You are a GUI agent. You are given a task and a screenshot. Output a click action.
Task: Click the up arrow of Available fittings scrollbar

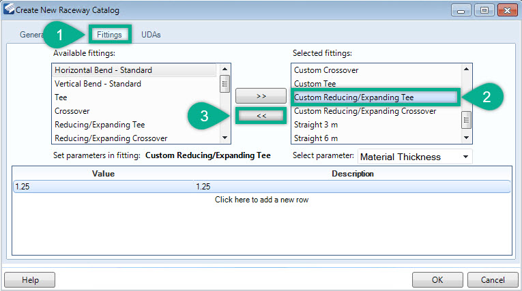tap(224, 69)
